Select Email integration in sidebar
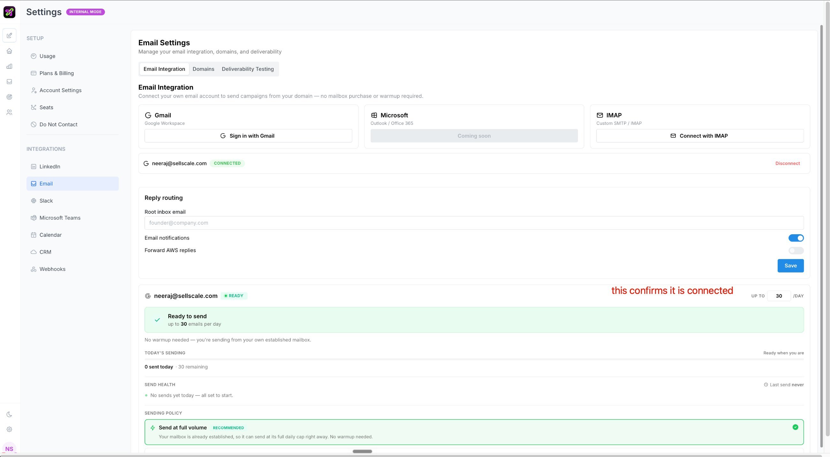This screenshot has width=830, height=457. point(72,184)
